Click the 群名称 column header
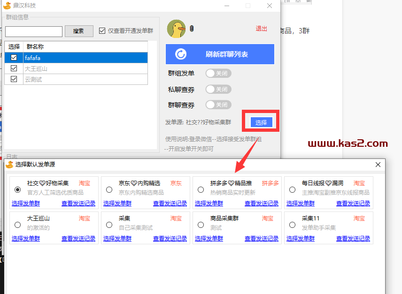The width and height of the screenshot is (402, 294). [85, 47]
